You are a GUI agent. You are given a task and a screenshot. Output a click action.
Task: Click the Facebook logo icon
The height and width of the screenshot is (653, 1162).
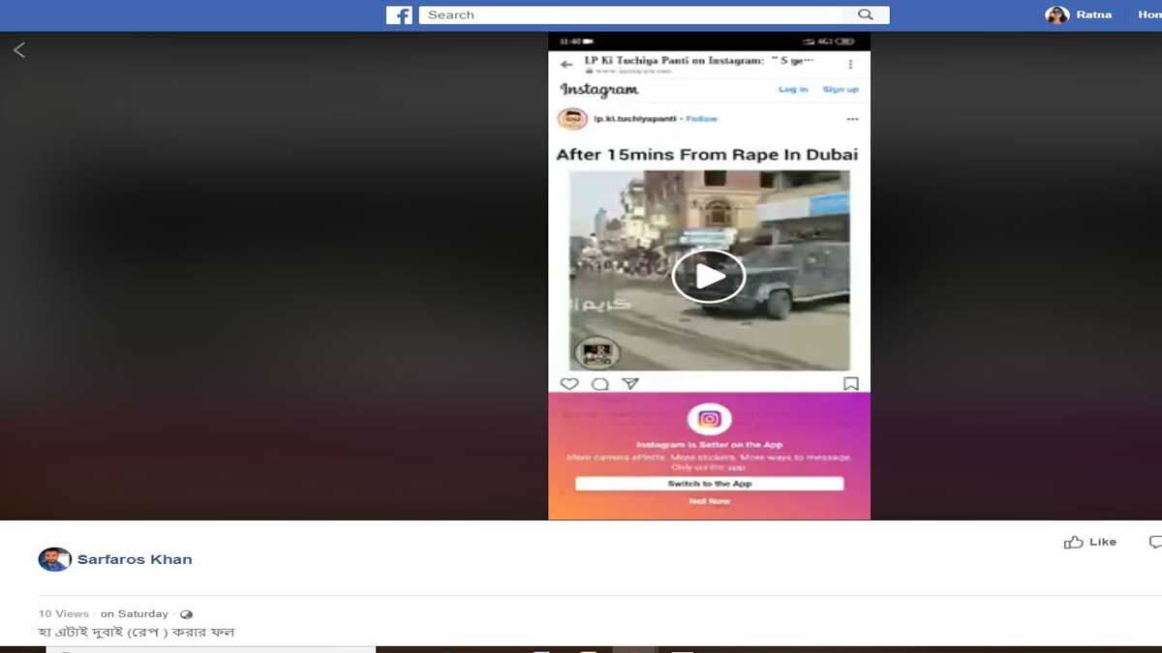point(399,15)
